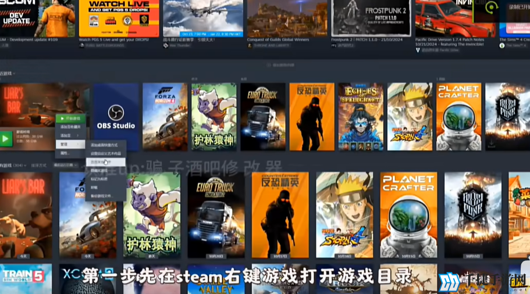
Task: Open Liar's Bar in the all games grid
Action: click(26, 215)
